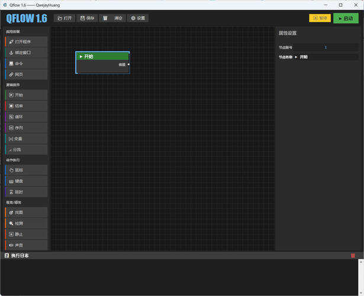
Task: Select the 找图 find image component
Action: (26, 212)
